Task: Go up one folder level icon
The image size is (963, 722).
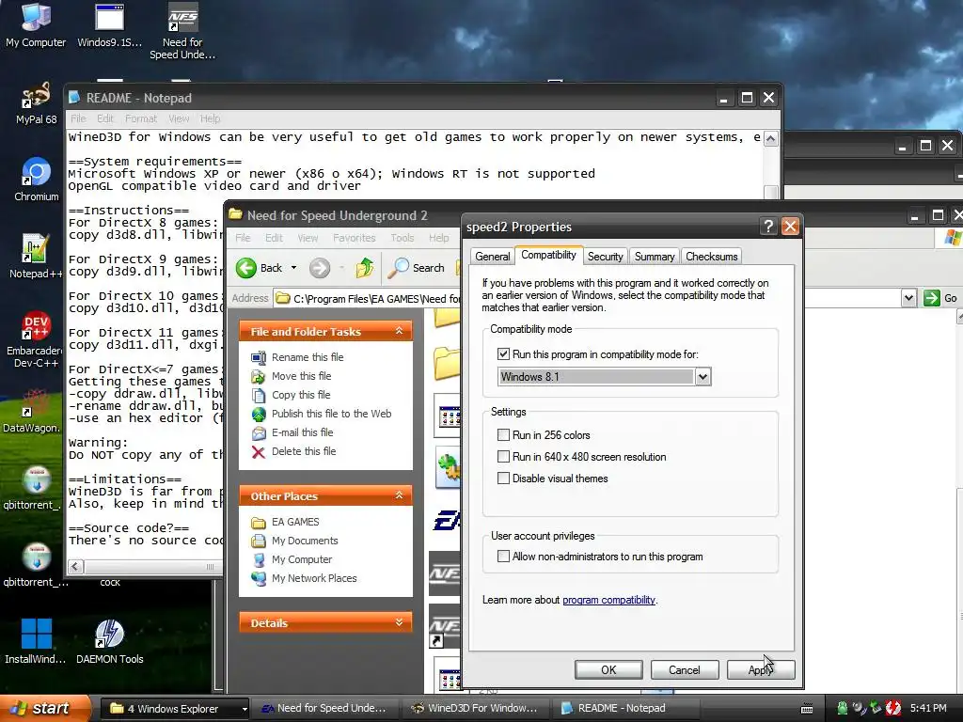Action: click(365, 268)
